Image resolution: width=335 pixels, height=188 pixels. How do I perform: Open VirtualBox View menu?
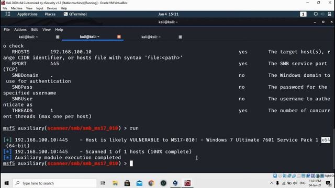click(x=29, y=8)
